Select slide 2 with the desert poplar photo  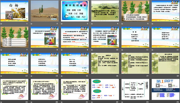(44, 11)
